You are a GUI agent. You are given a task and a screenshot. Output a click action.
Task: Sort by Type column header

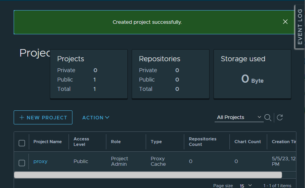(156, 142)
